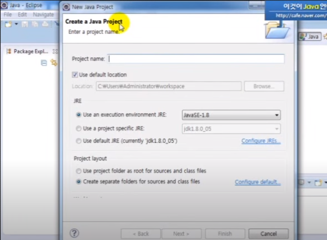Click the New toolbar icon in Eclipse

click(8, 24)
